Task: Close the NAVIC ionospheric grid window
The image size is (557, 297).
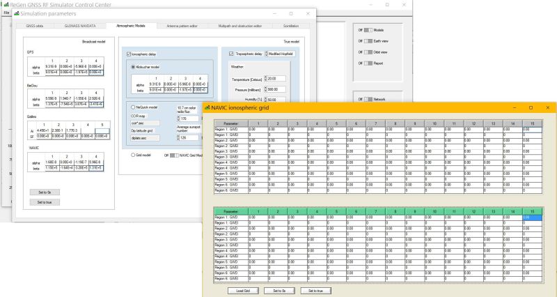Action: click(x=547, y=107)
